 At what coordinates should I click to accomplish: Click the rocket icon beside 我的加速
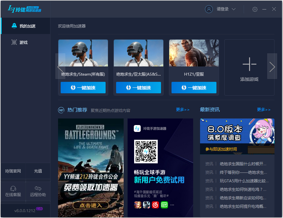tap(14, 26)
